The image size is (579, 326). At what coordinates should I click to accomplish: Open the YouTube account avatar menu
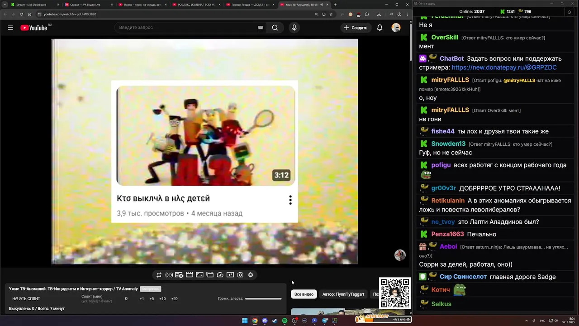(x=396, y=28)
